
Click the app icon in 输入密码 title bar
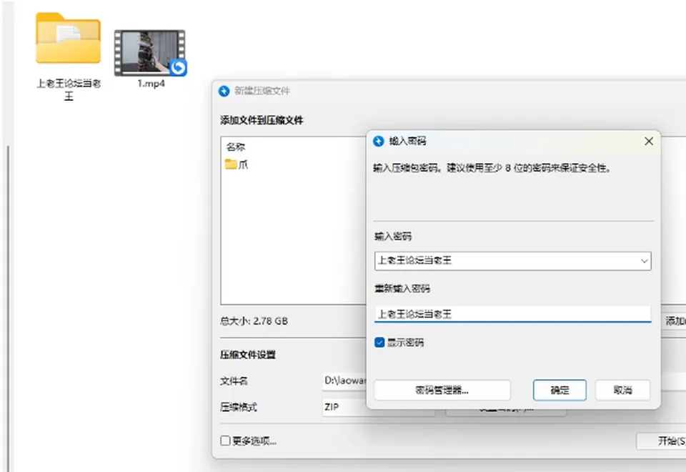[379, 141]
